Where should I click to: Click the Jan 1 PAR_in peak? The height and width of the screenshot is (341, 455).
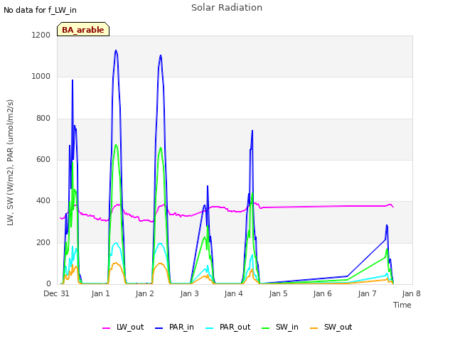tap(116, 50)
